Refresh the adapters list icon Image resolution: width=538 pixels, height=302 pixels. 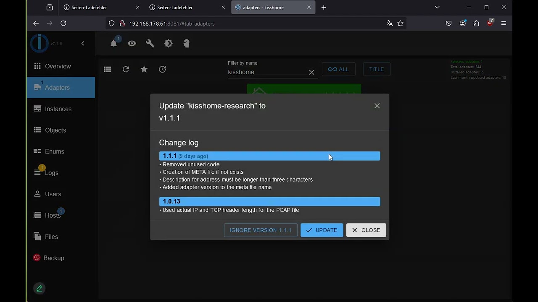[x=126, y=69]
